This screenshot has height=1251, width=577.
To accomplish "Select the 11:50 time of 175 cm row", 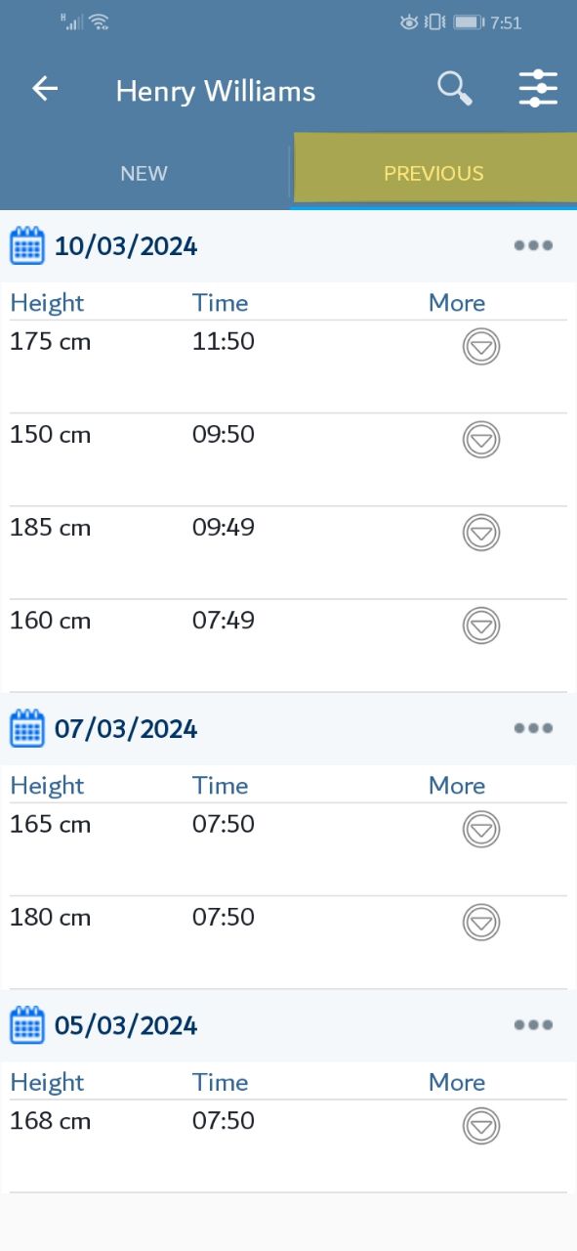I will coord(224,341).
